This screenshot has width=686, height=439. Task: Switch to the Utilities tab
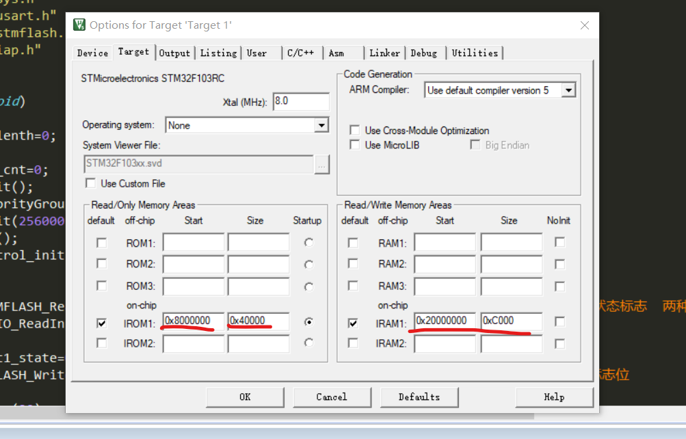[475, 52]
